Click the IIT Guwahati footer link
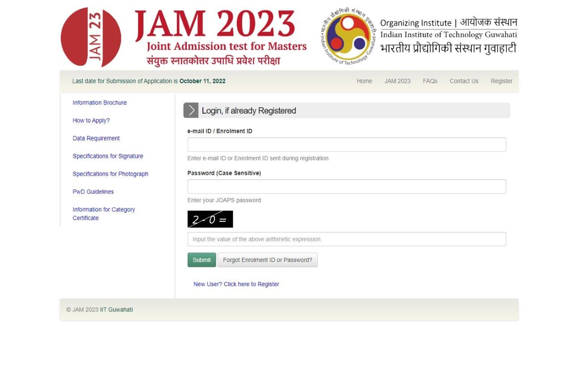The width and height of the screenshot is (572, 380). 116,309
